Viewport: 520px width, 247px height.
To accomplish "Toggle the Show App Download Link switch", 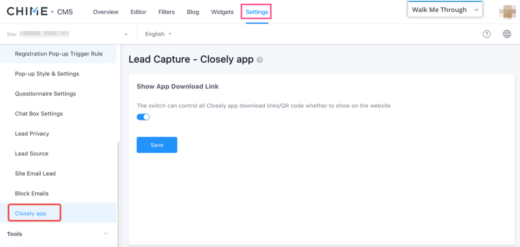I will [143, 117].
